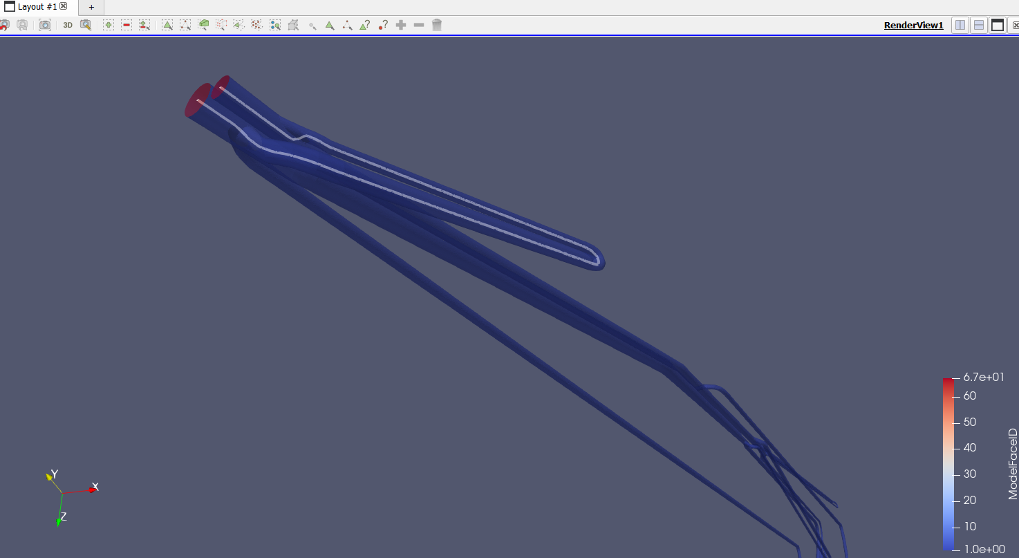This screenshot has height=558, width=1019.
Task: Toggle 3D interaction mode
Action: click(x=67, y=25)
